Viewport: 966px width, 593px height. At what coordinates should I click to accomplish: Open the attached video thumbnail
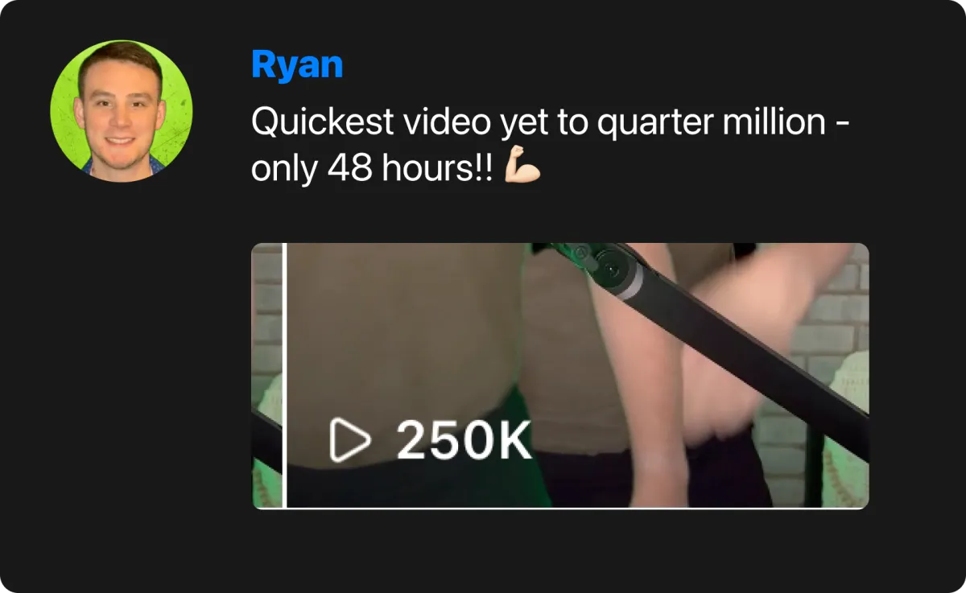560,376
